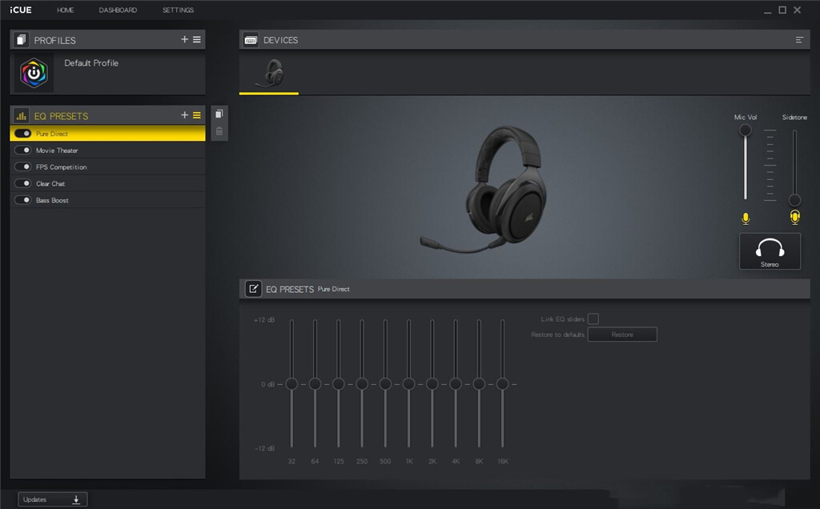Enable the Link EQ sliders checkbox
Image resolution: width=820 pixels, height=509 pixels.
593,319
